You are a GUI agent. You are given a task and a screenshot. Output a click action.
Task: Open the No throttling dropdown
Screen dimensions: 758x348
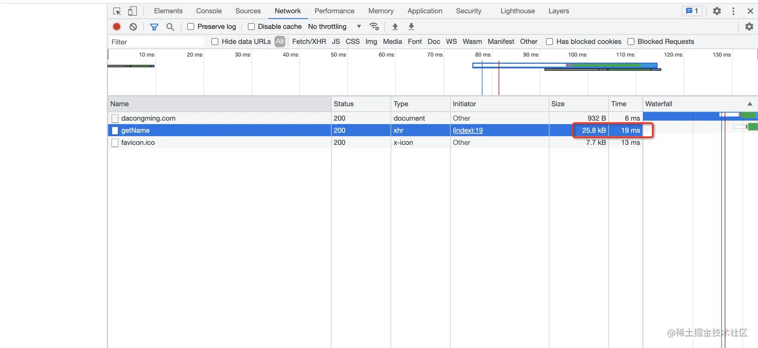click(x=334, y=27)
